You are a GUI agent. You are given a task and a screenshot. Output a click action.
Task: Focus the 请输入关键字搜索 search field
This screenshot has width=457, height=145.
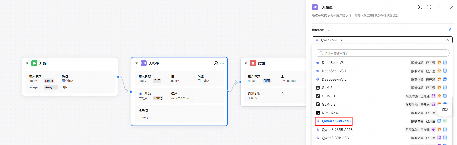[x=382, y=53]
